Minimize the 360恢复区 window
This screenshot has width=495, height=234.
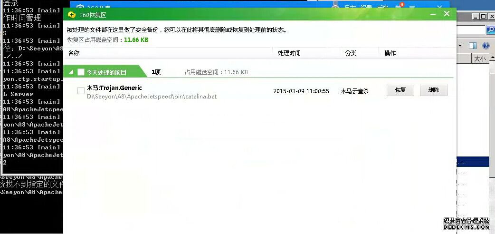pyautogui.click(x=433, y=15)
